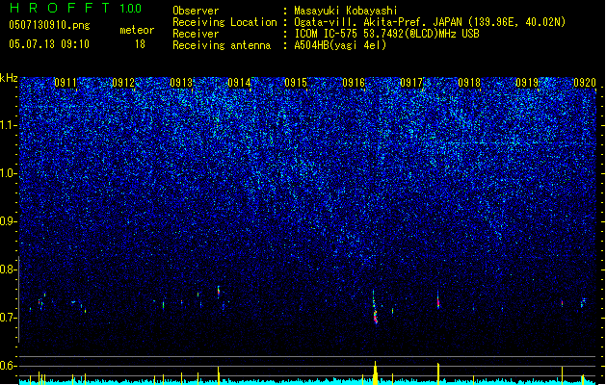Click the 0917 time marker

coord(411,83)
